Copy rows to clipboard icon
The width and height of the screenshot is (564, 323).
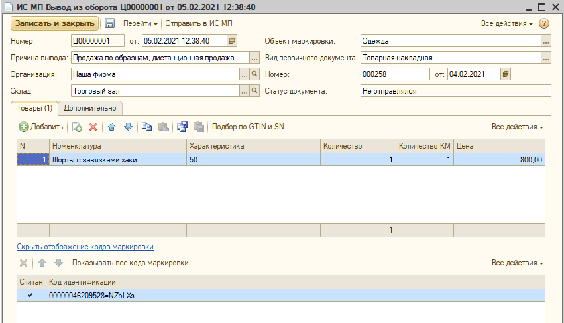point(147,127)
